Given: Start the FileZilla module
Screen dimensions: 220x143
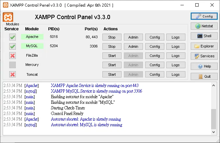Looking at the screenshot, I should pyautogui.click(x=112, y=56).
